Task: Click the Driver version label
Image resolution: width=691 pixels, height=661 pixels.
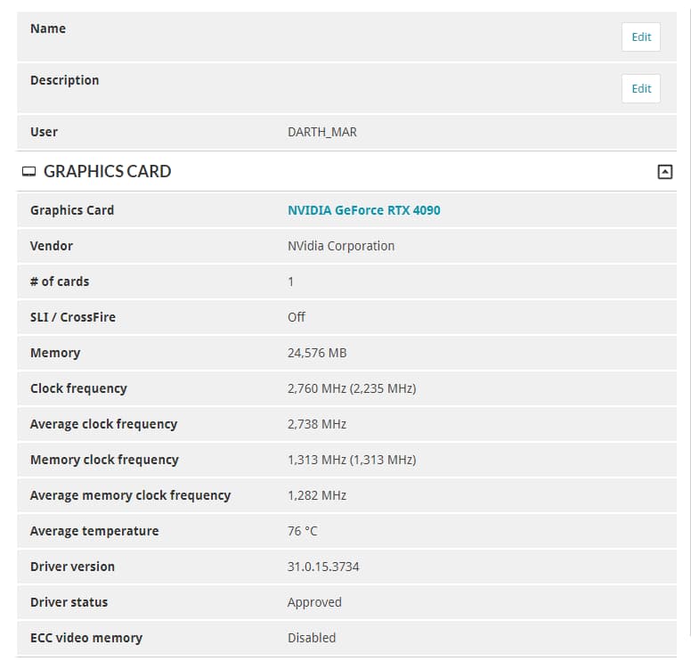Action: point(72,567)
